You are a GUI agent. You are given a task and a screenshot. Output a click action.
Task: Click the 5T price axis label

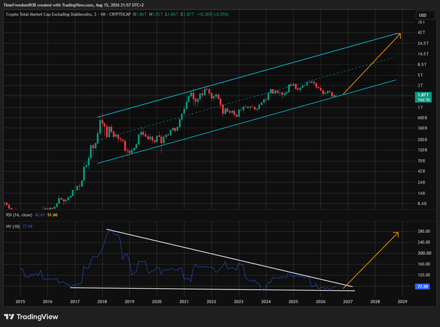click(x=420, y=75)
